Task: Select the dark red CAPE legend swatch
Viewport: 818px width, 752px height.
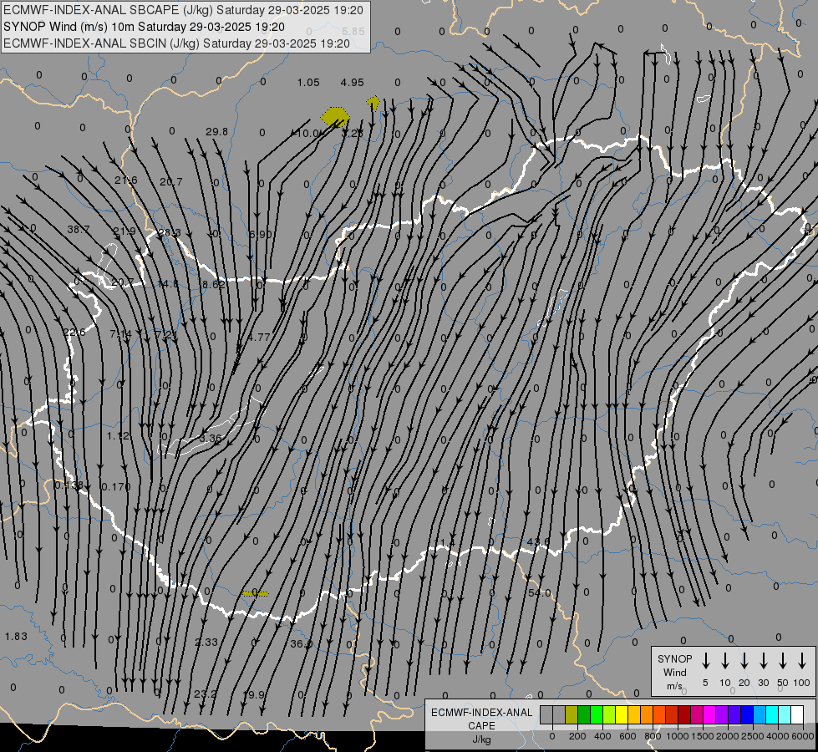Action: [684, 715]
